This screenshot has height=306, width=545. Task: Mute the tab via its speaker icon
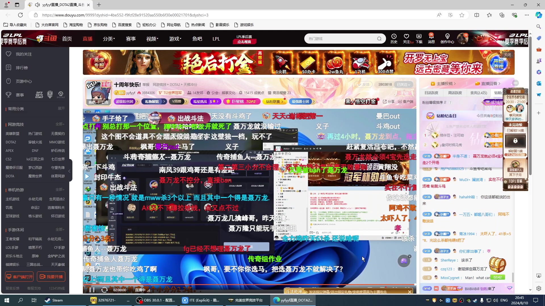pyautogui.click(x=37, y=5)
